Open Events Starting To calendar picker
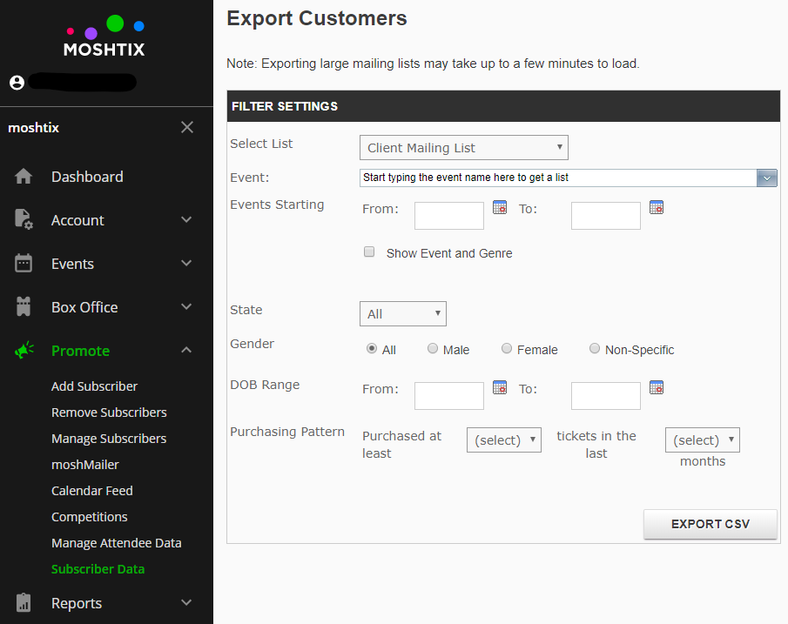The height and width of the screenshot is (624, 788). (657, 207)
